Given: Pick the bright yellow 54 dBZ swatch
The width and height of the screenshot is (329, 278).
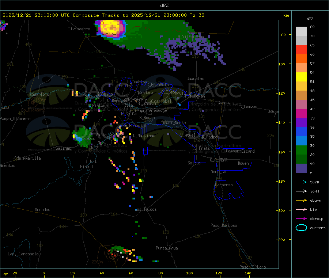Looking at the screenshot, I should [x=301, y=77].
